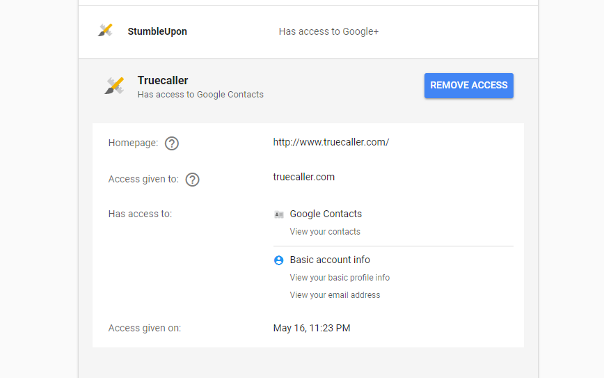
Task: Select the 'View your contacts' permission
Action: pyautogui.click(x=325, y=232)
